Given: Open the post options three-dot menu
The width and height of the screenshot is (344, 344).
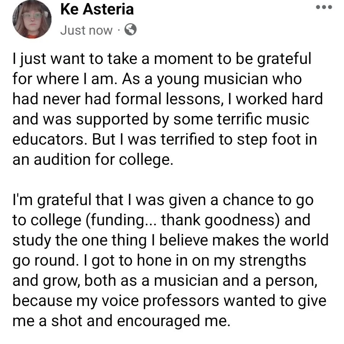Looking at the screenshot, I should point(324,7).
